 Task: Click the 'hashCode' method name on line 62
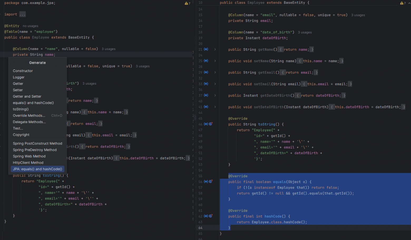click(273, 216)
